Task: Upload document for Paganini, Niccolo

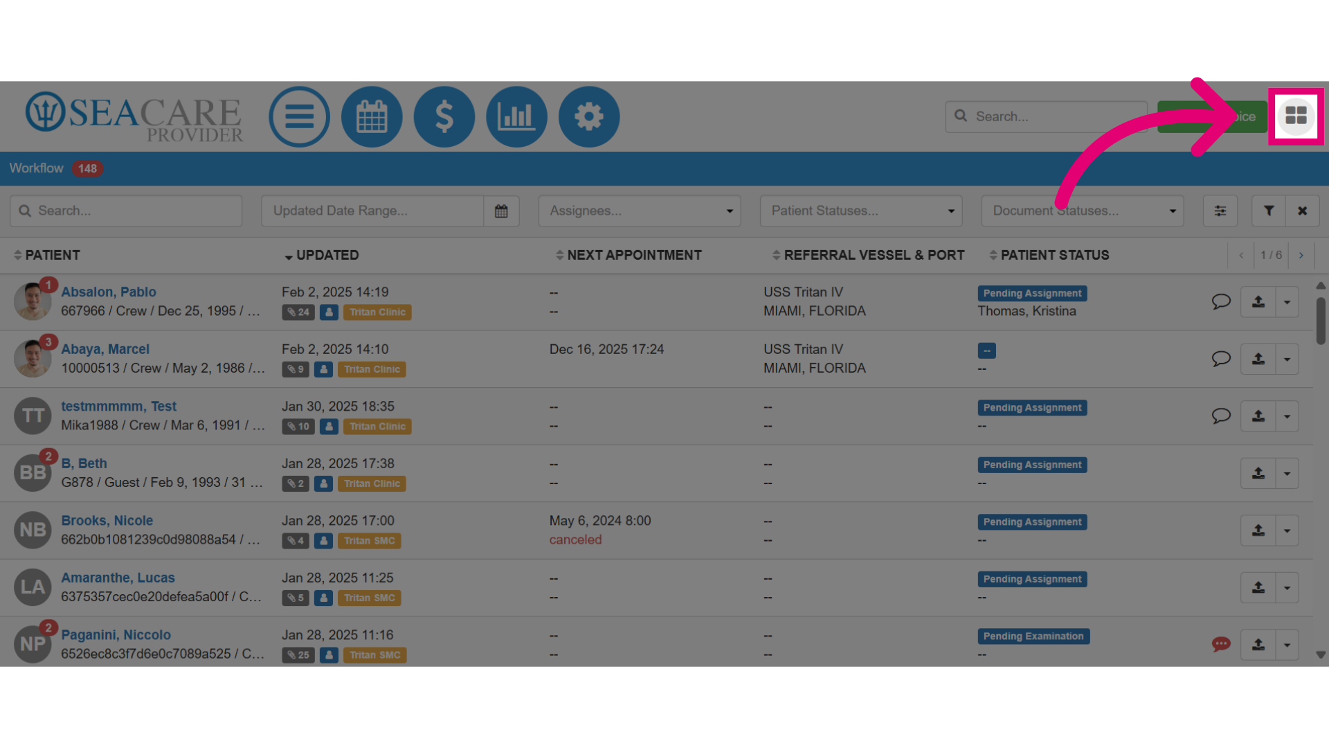Action: point(1258,645)
